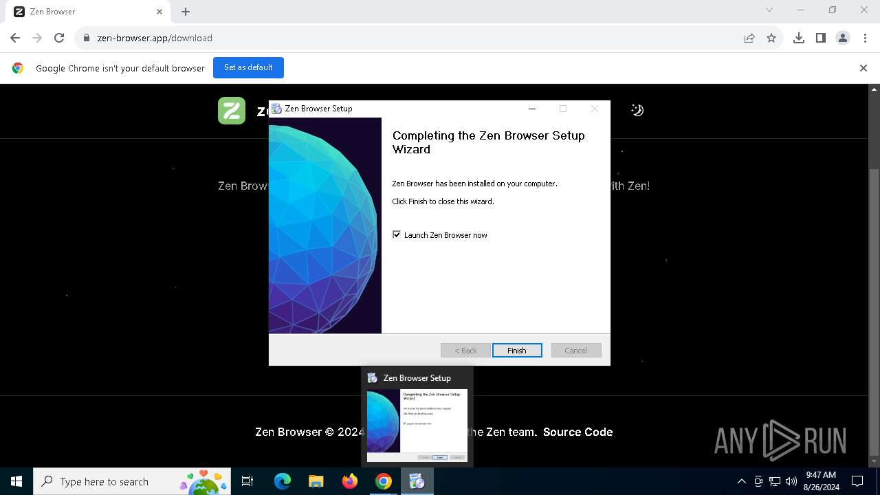Show hidden system tray icons
Viewport: 880px width, 495px height.
(741, 481)
